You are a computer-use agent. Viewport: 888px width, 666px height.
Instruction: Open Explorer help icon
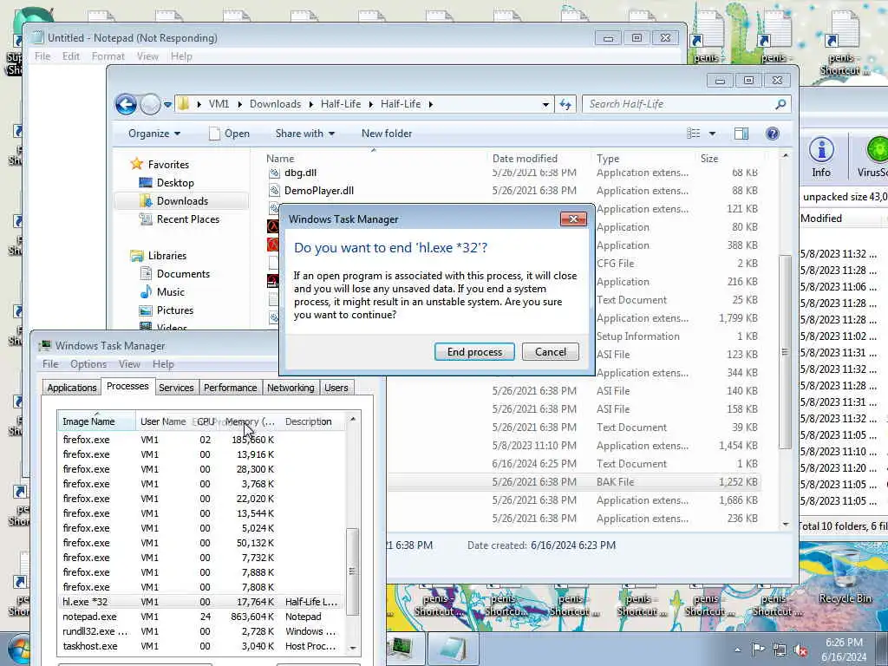[772, 134]
